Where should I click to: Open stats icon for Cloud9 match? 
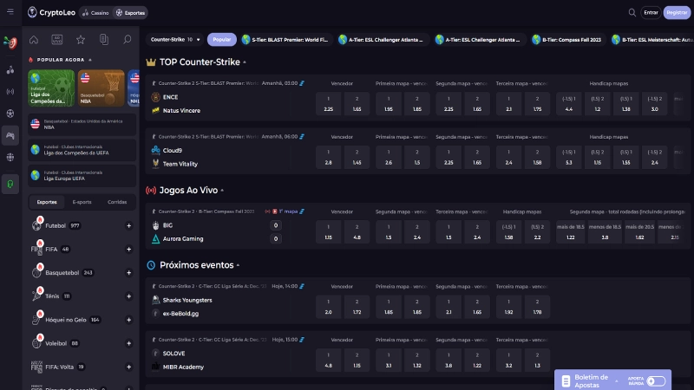click(x=302, y=137)
